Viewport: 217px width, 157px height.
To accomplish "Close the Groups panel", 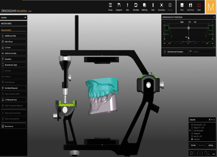I will coord(214,120).
